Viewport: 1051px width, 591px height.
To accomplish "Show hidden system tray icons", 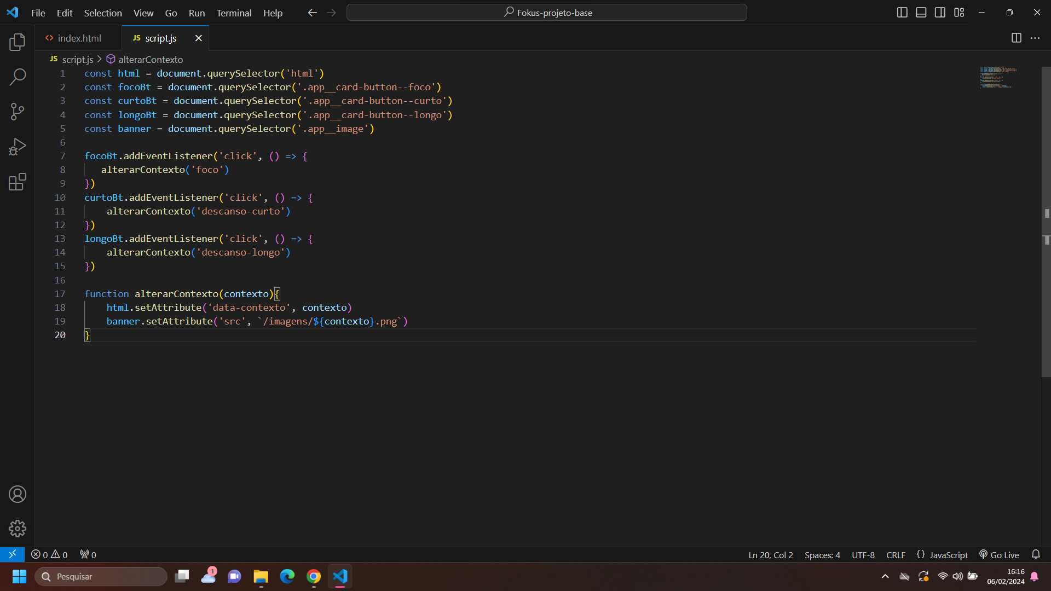I will 885,576.
